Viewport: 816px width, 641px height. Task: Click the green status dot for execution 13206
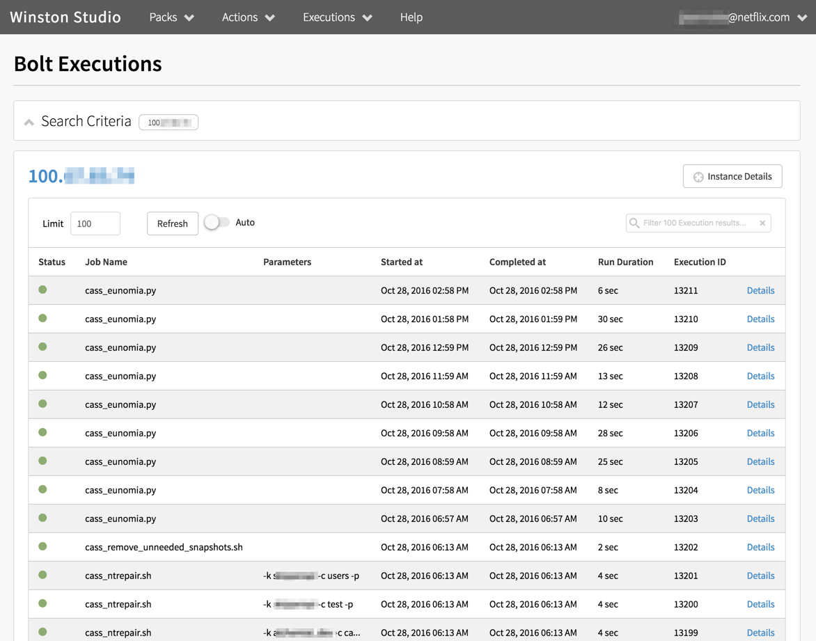click(x=42, y=432)
